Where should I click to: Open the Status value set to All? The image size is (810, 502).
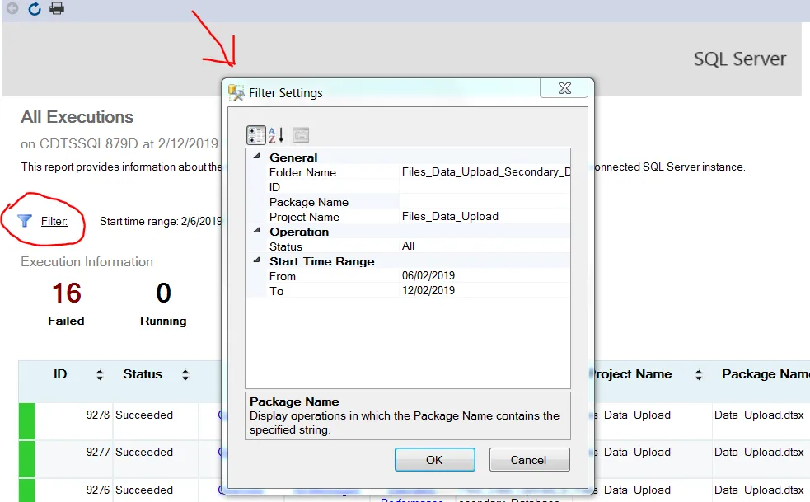click(x=485, y=246)
